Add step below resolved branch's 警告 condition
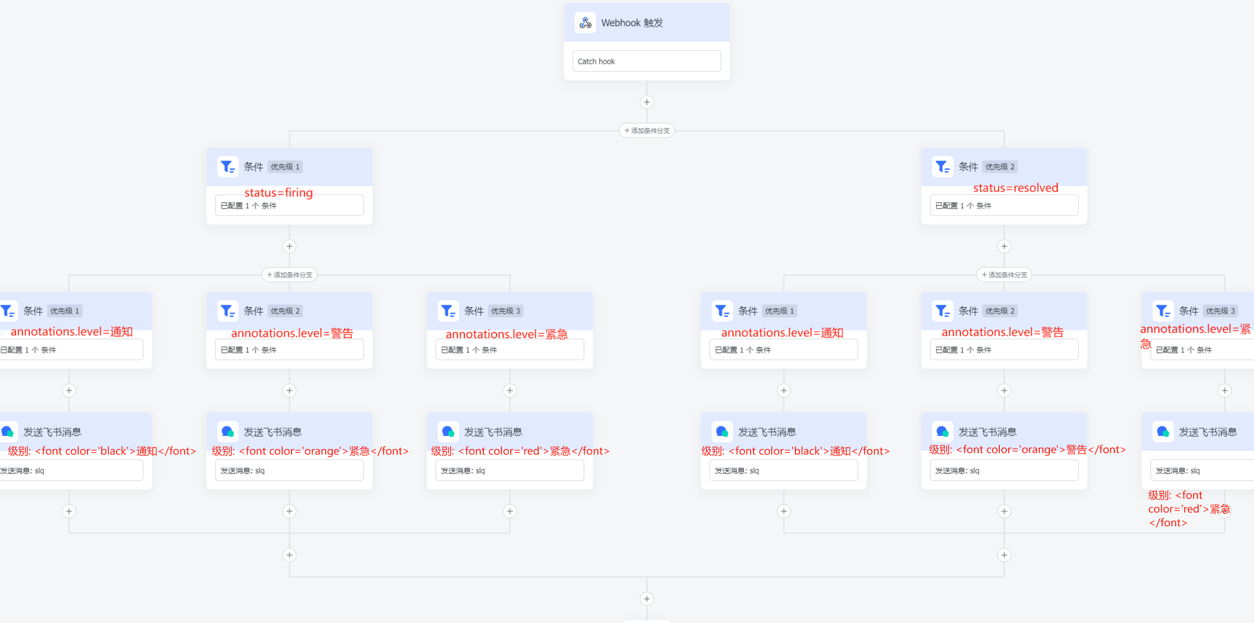1254x623 pixels. (1004, 391)
